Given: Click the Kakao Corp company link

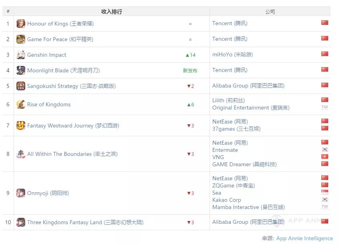Looking at the screenshot, I should [x=226, y=200].
